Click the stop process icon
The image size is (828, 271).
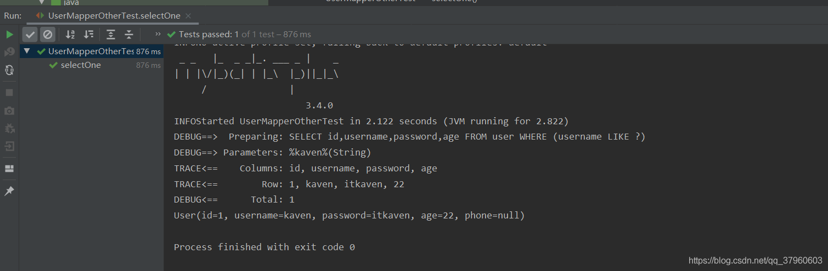coord(9,93)
